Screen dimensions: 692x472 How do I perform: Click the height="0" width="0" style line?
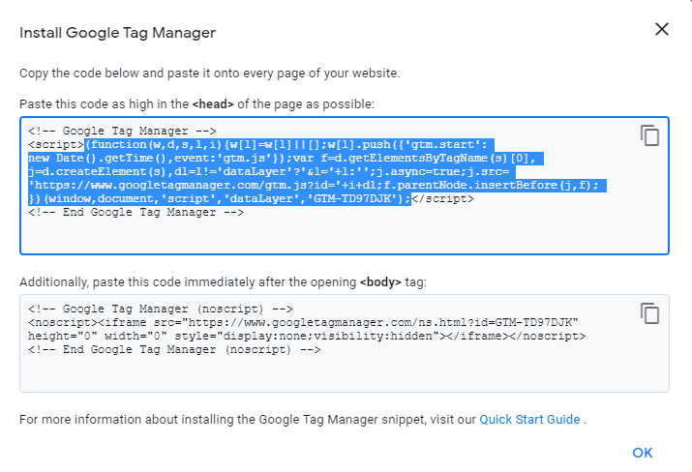coord(307,337)
